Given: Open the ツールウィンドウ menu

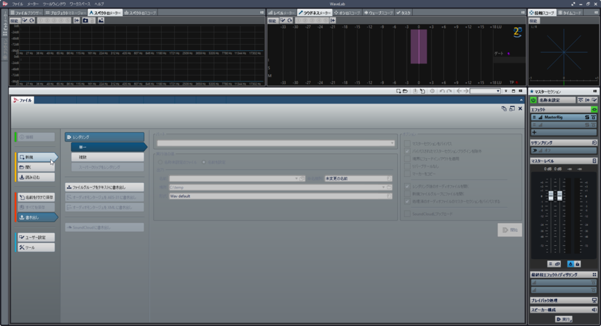Looking at the screenshot, I should (54, 4).
